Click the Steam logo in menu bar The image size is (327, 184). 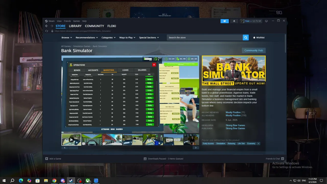coord(46,21)
